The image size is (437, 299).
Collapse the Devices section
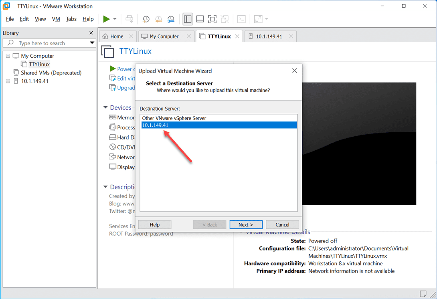coord(105,107)
